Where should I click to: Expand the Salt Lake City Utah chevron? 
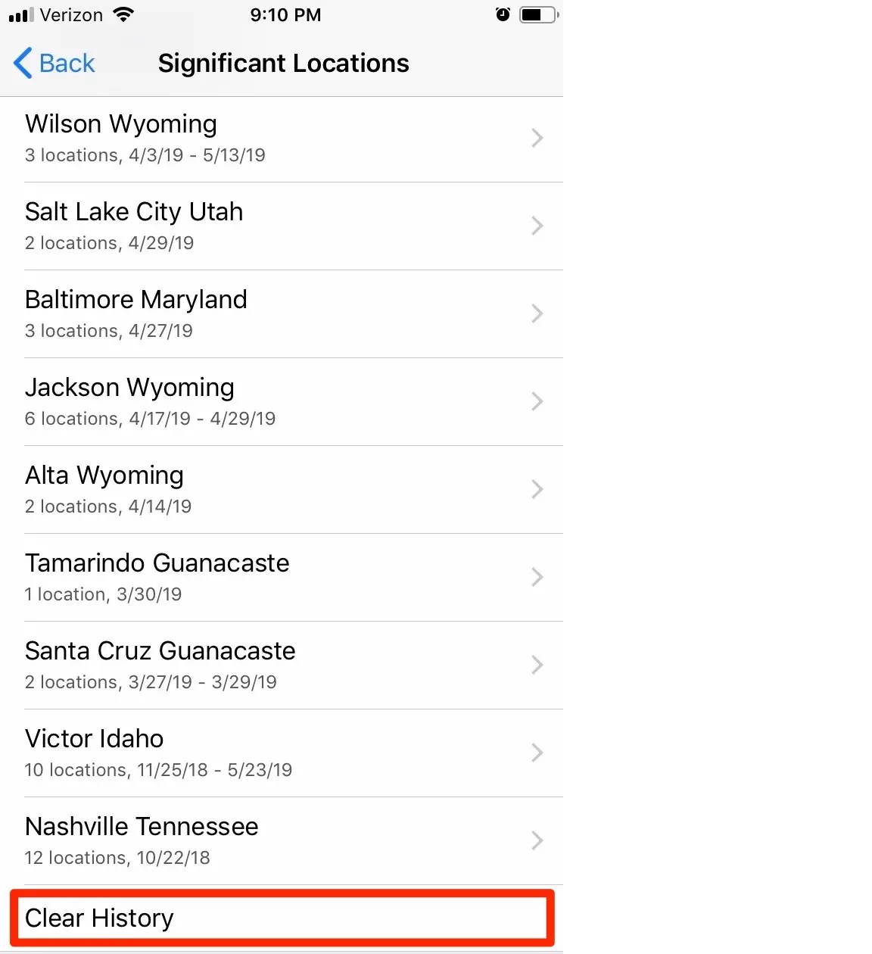tap(537, 226)
